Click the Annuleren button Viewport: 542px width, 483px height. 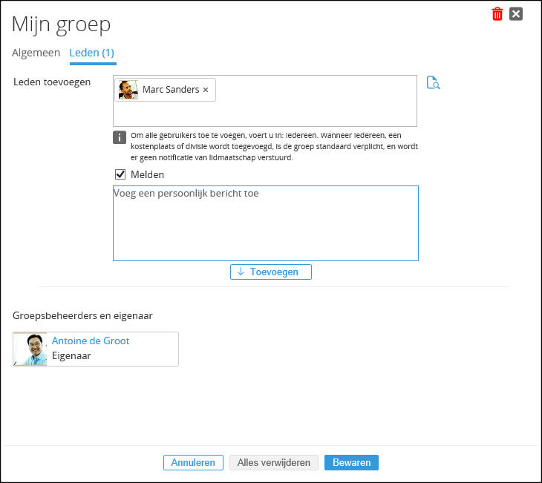point(193,463)
